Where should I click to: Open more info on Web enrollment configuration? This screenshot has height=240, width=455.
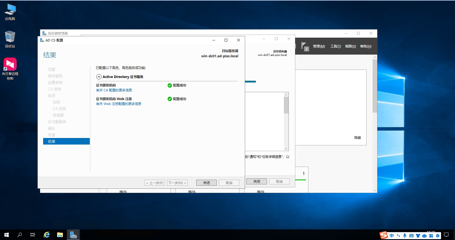(x=118, y=104)
